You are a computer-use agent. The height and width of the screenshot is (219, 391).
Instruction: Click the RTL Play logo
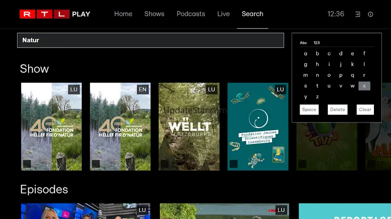point(55,14)
